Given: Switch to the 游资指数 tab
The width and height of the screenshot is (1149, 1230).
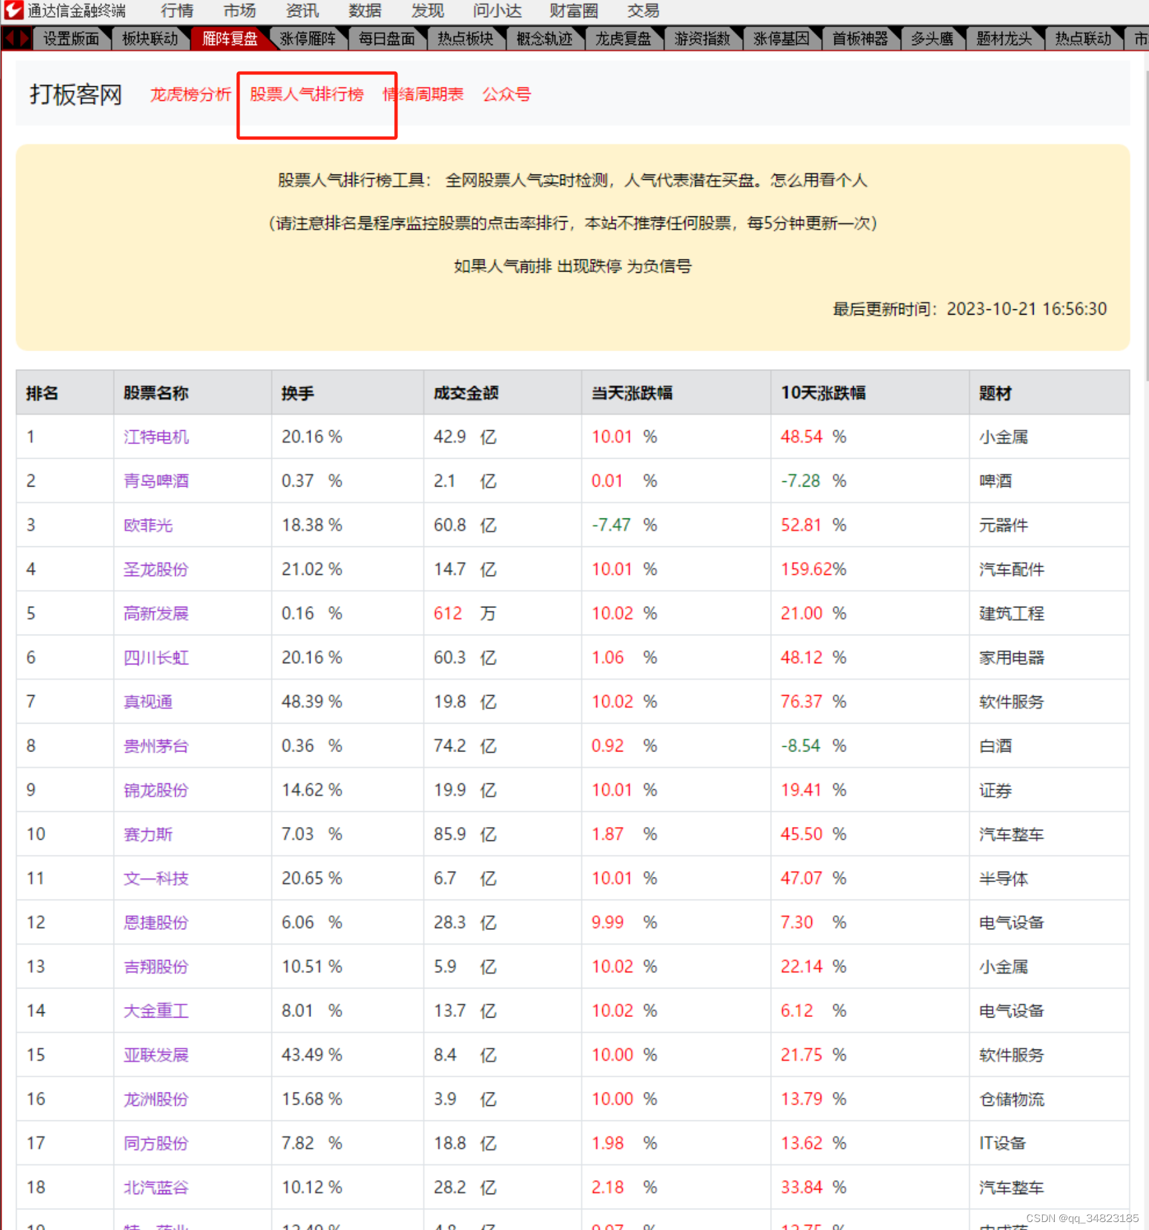Looking at the screenshot, I should point(703,38).
